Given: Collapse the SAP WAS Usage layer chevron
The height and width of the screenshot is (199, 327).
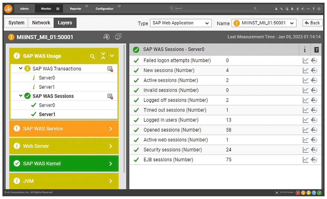Looking at the screenshot, I should [112, 56].
